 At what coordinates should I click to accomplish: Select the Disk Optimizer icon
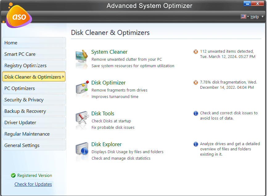tap(82, 87)
